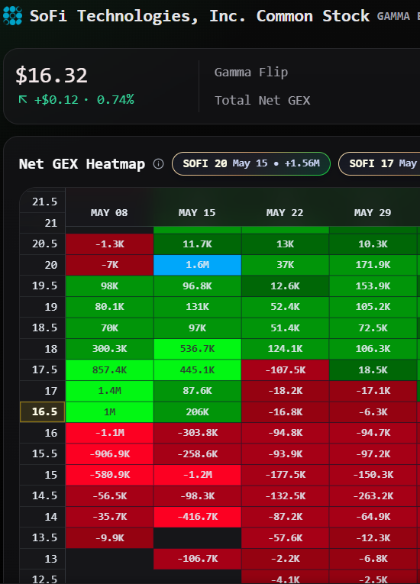
Task: Click the blue dotted app logo icon
Action: (12, 15)
